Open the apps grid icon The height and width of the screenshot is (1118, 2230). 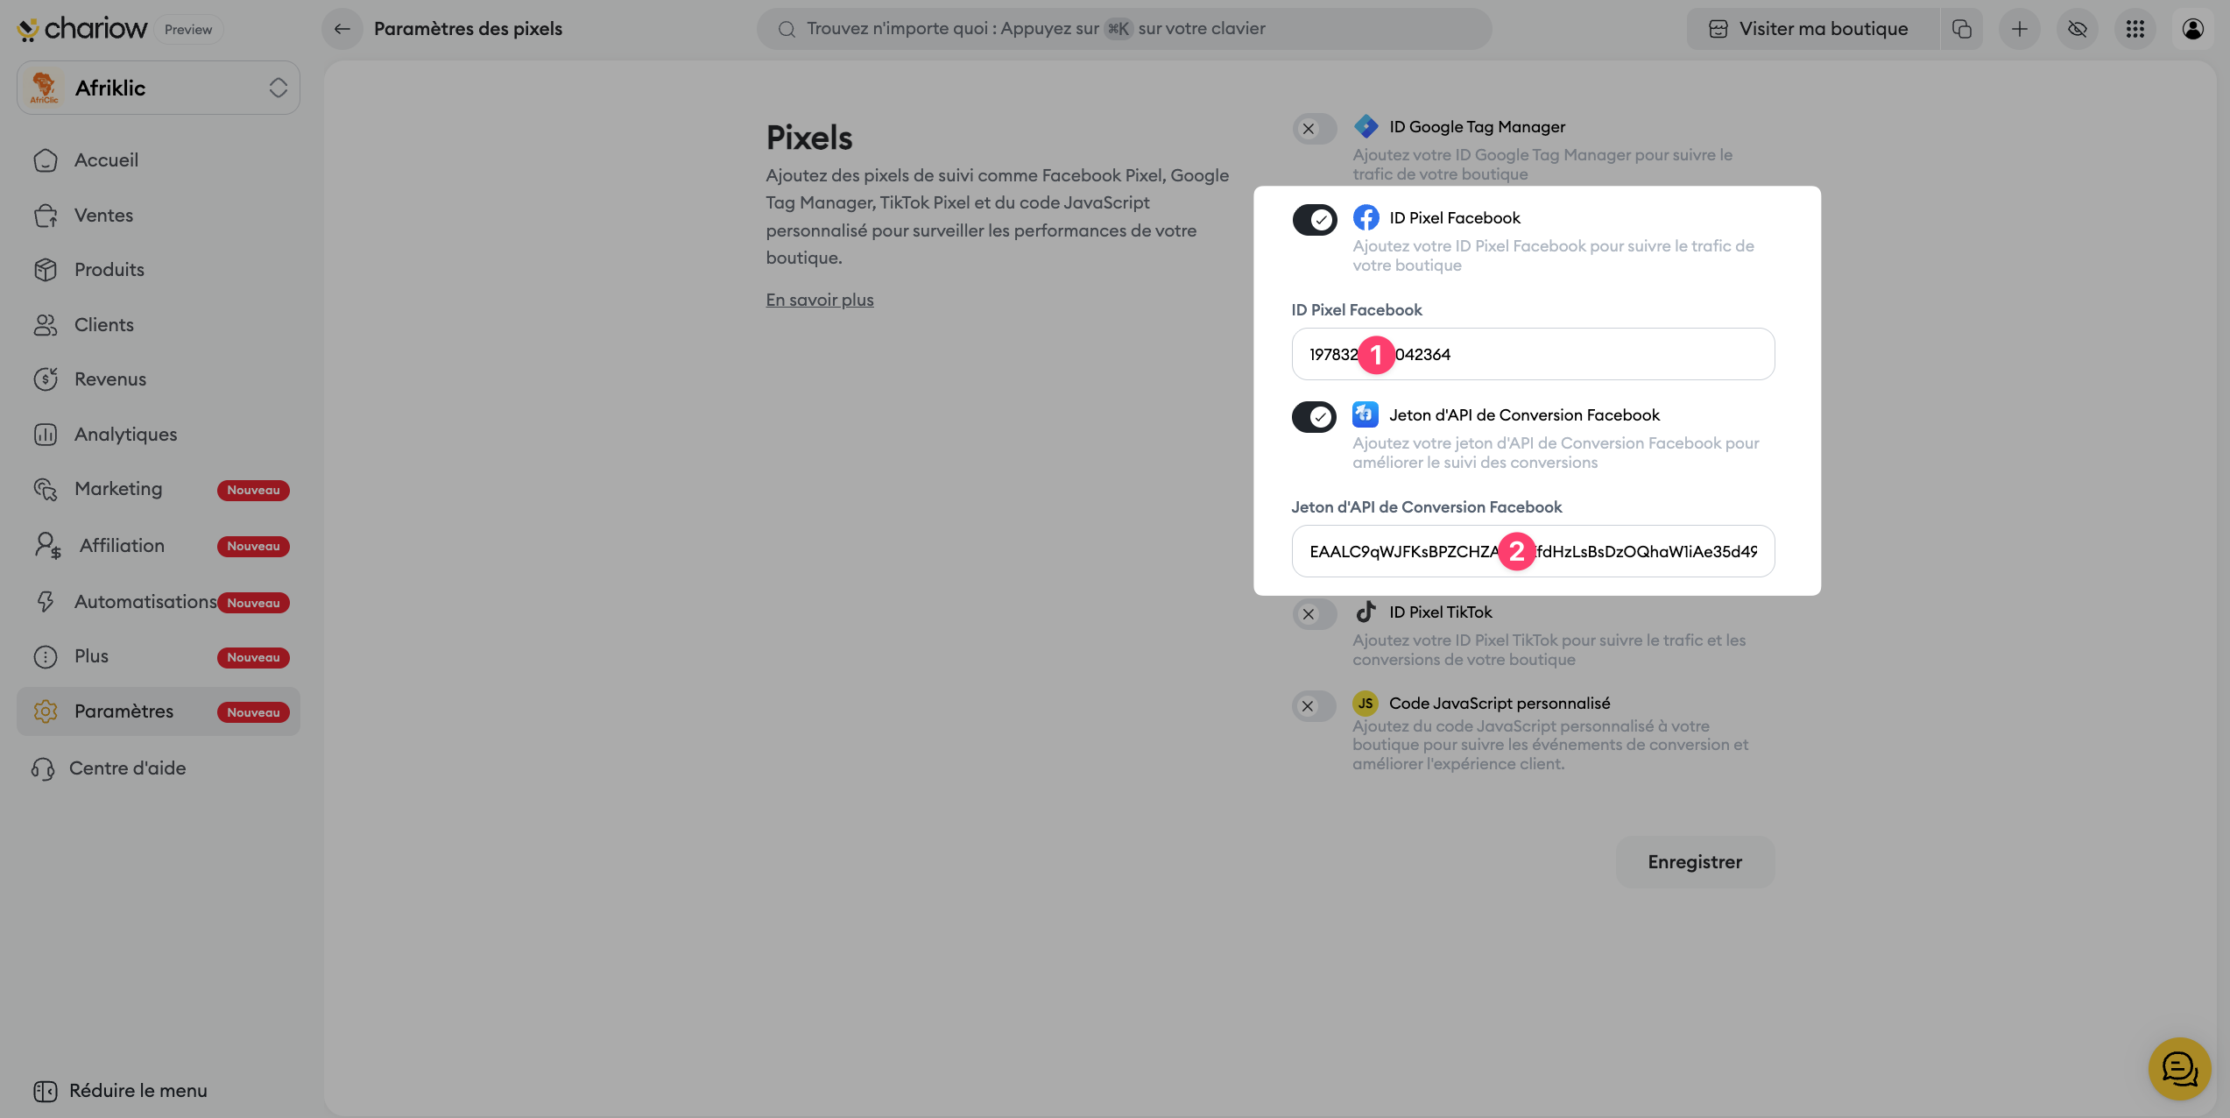2135,29
